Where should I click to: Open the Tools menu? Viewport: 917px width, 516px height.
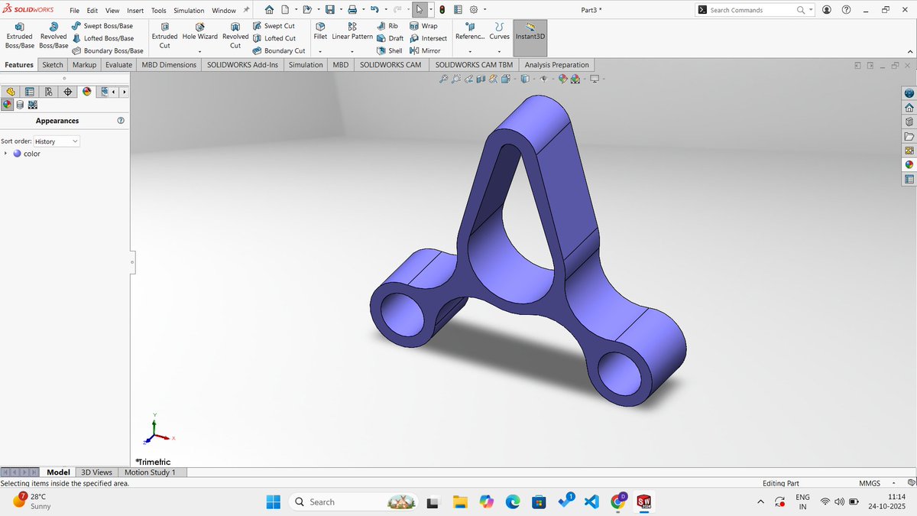tap(158, 11)
